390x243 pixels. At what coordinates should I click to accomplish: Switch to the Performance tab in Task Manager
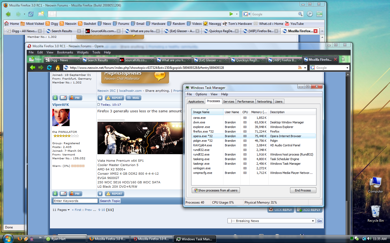point(245,102)
